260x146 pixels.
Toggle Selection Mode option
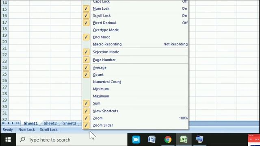click(135, 52)
